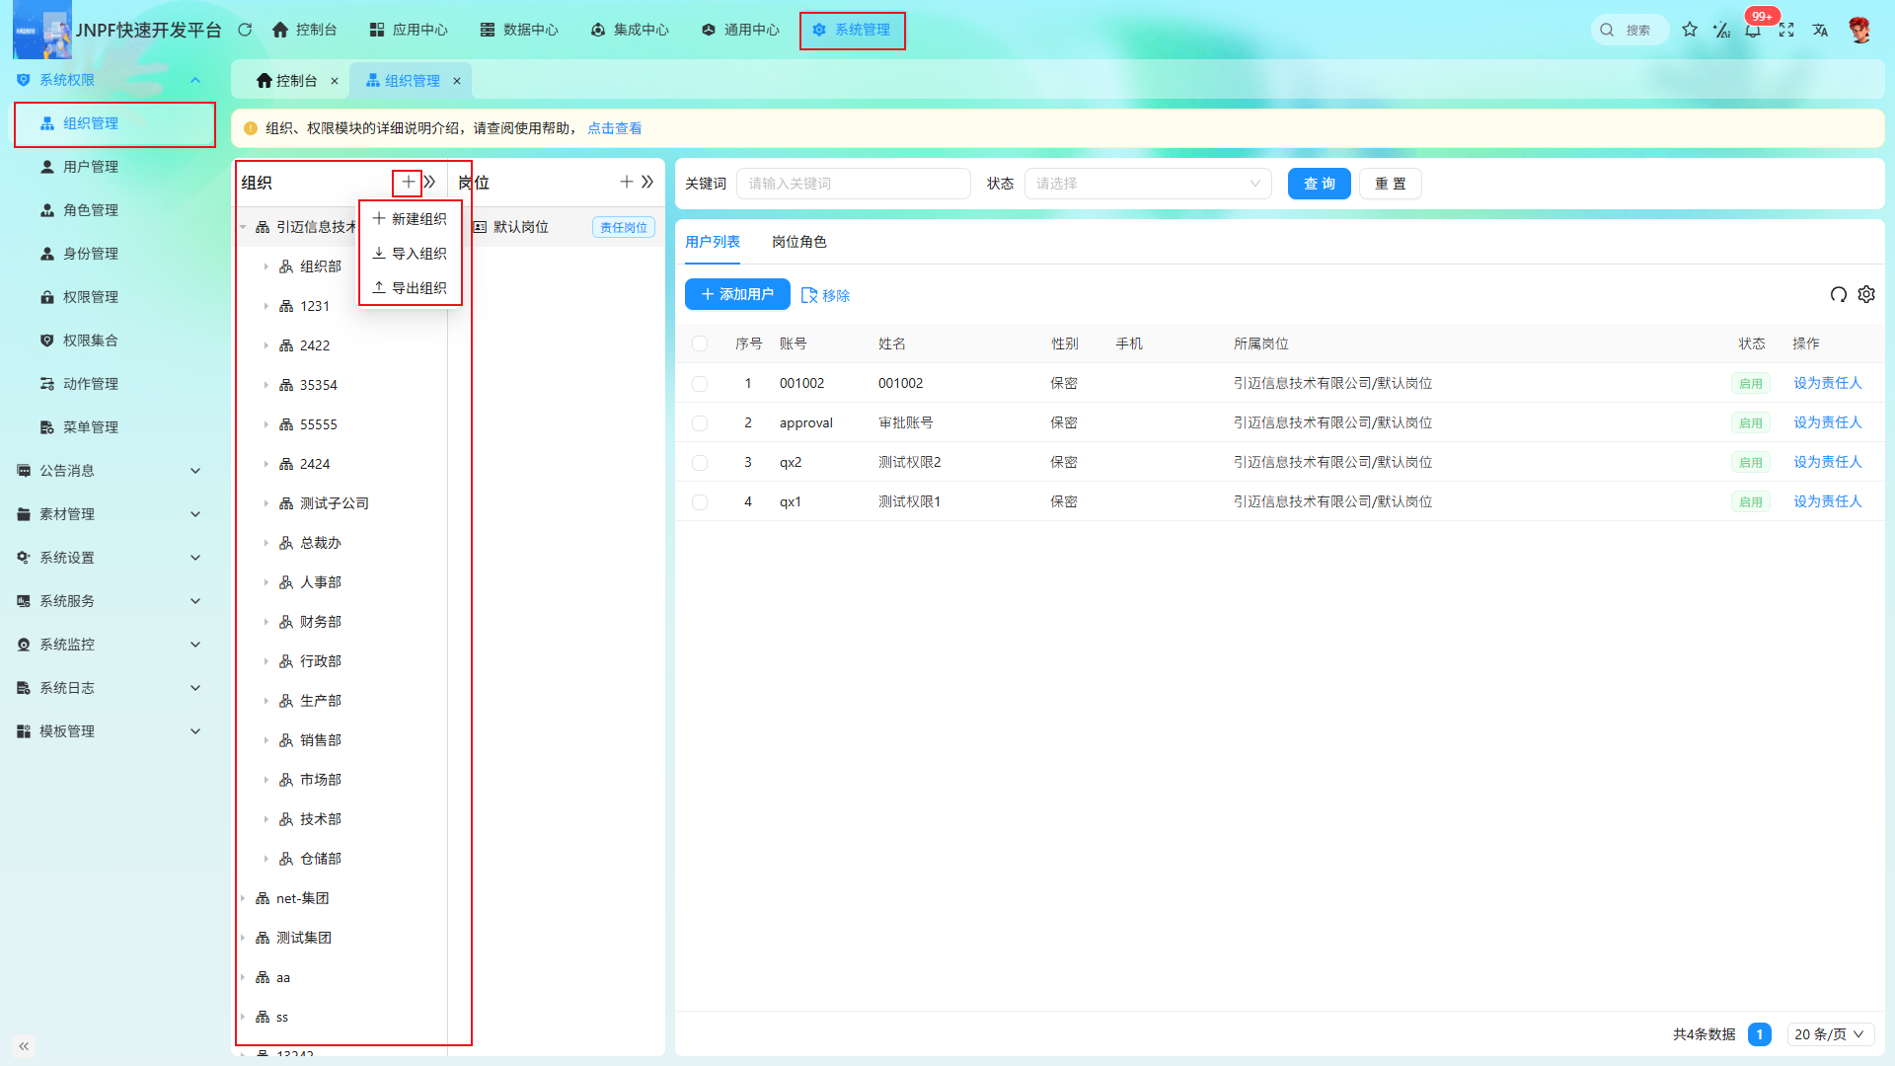
Task: Click the 移除 button
Action: pos(825,295)
